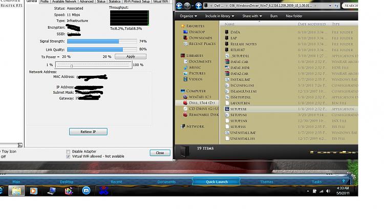Open the media player taskbar icon

tap(34, 191)
